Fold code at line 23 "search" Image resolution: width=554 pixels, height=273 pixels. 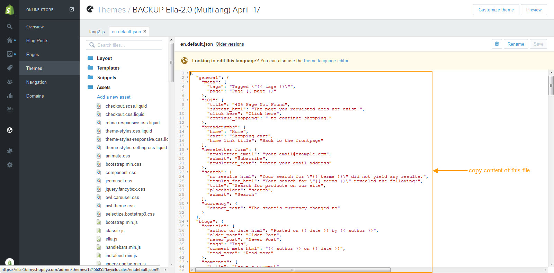(187, 172)
